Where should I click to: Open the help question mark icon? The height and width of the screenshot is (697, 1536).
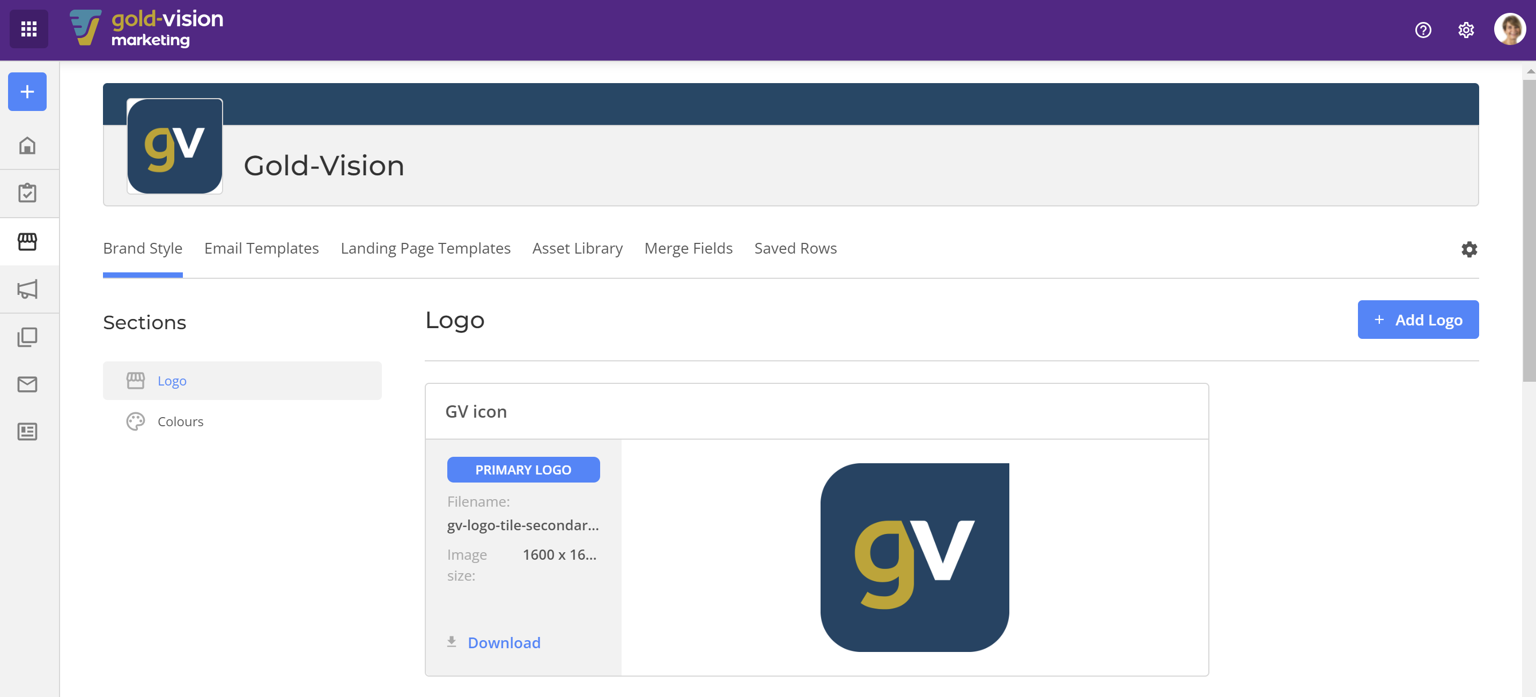[1423, 30]
